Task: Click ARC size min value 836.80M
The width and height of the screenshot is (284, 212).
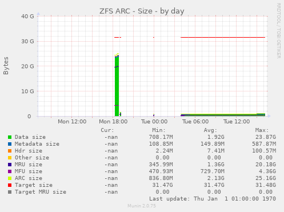Action: point(161,178)
